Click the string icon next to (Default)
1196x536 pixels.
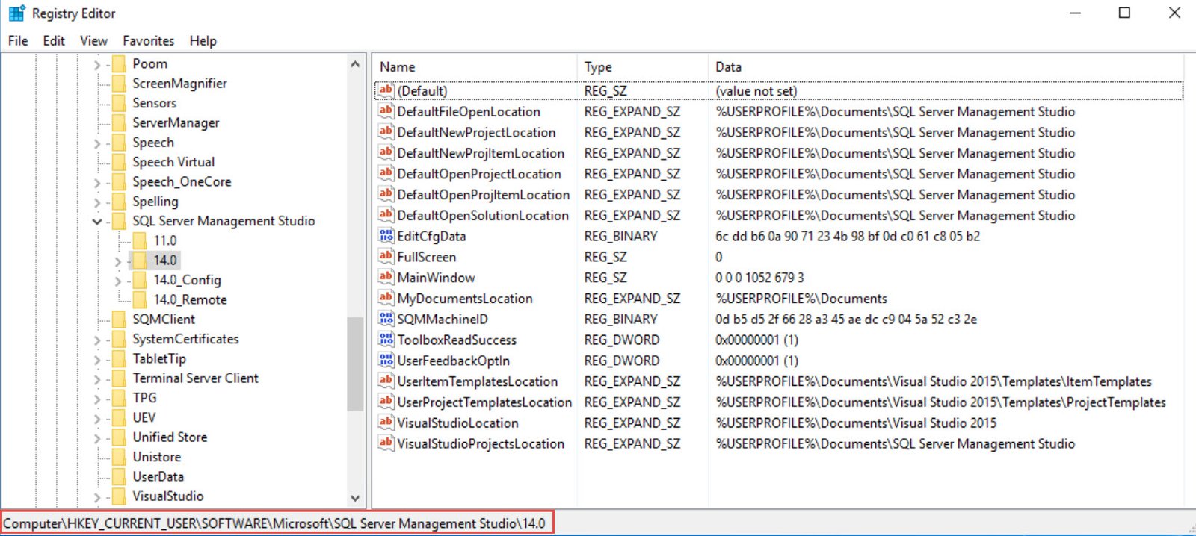[386, 90]
